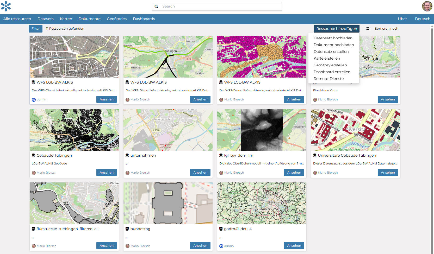The height and width of the screenshot is (254, 434).
Task: Switch to the Karten tab
Action: click(x=66, y=19)
